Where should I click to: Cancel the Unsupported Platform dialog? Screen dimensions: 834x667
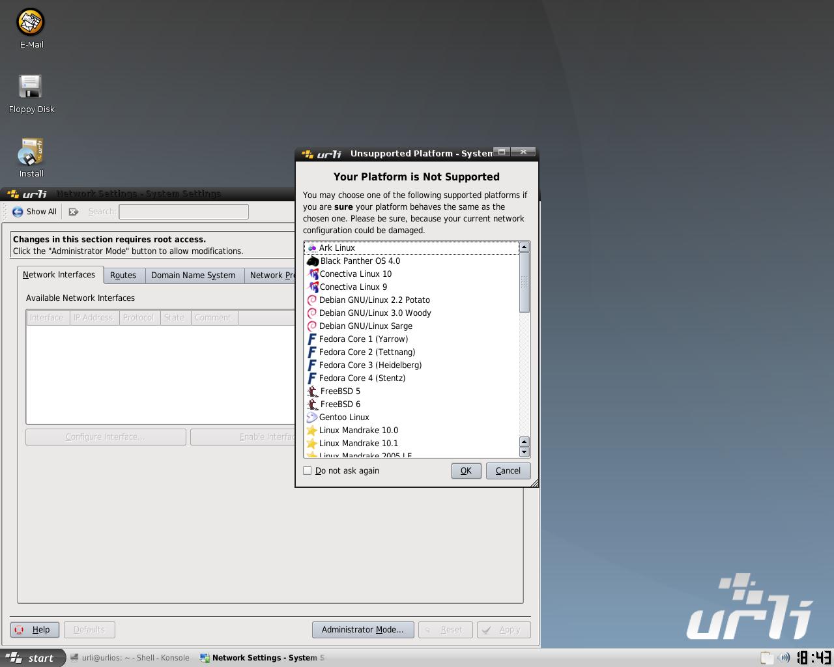point(508,471)
